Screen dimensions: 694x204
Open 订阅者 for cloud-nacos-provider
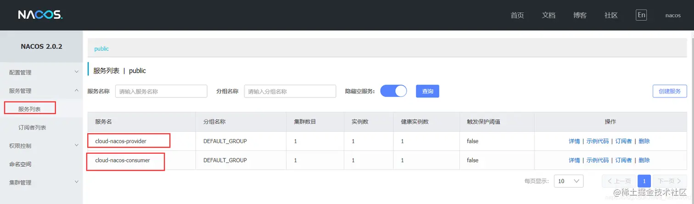click(624, 141)
